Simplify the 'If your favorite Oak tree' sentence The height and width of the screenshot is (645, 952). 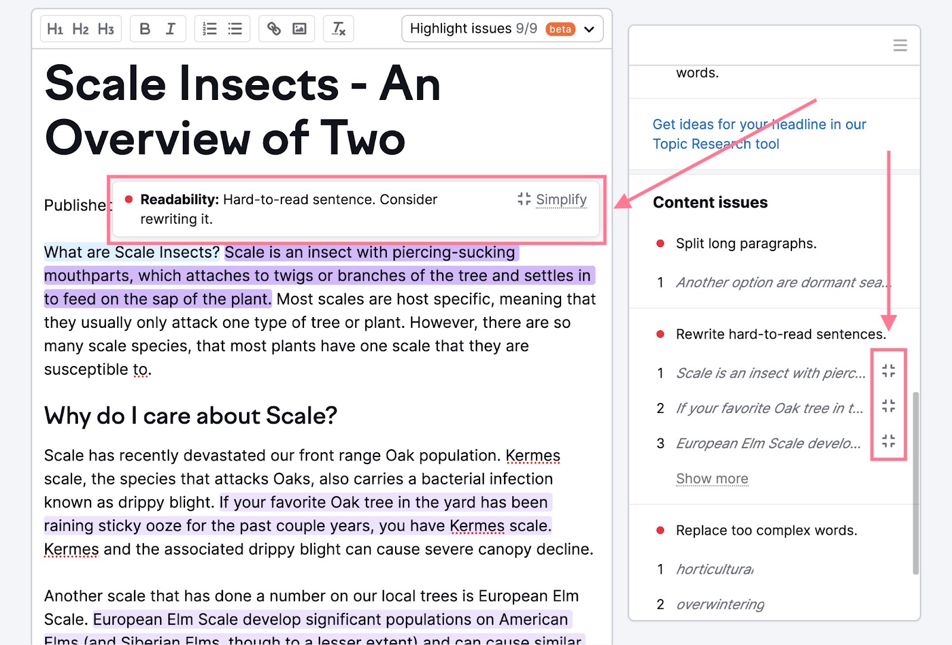point(888,406)
